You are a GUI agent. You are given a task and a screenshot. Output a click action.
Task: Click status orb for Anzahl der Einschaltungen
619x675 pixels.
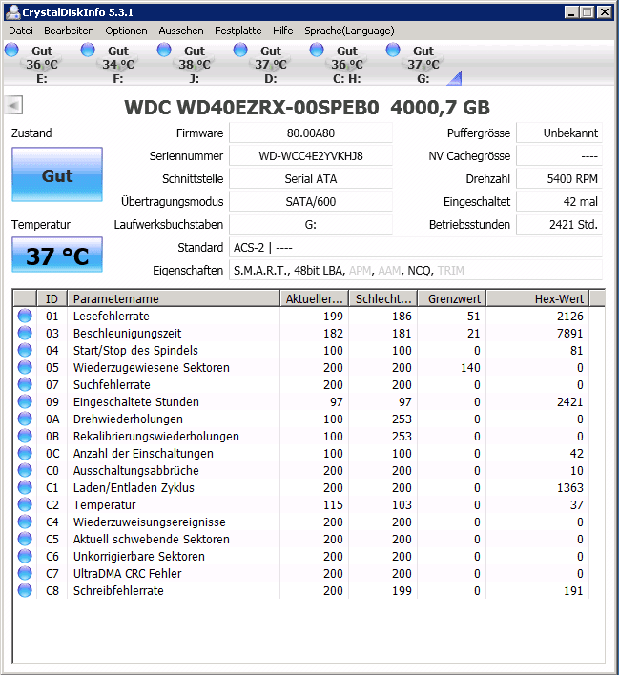[25, 453]
